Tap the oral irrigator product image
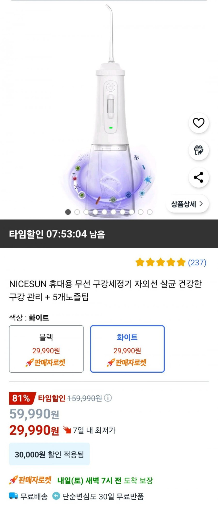 point(111,117)
